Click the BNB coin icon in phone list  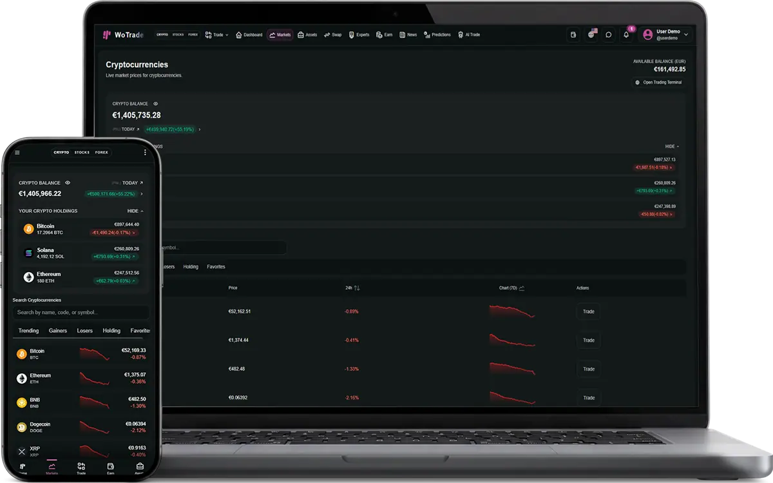pyautogui.click(x=21, y=402)
